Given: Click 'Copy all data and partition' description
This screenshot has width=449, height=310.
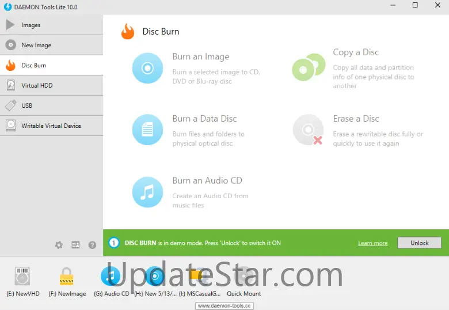Looking at the screenshot, I should tap(374, 77).
